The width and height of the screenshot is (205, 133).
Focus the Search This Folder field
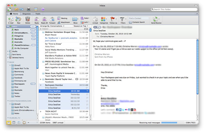pyautogui.click(x=174, y=9)
